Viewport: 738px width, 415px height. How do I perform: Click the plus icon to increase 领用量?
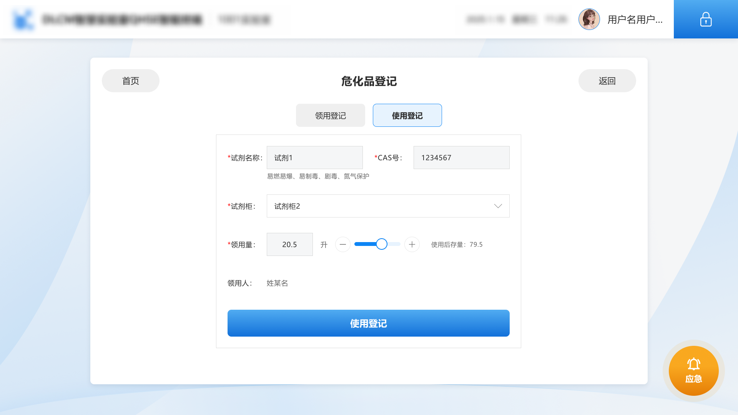coord(412,244)
